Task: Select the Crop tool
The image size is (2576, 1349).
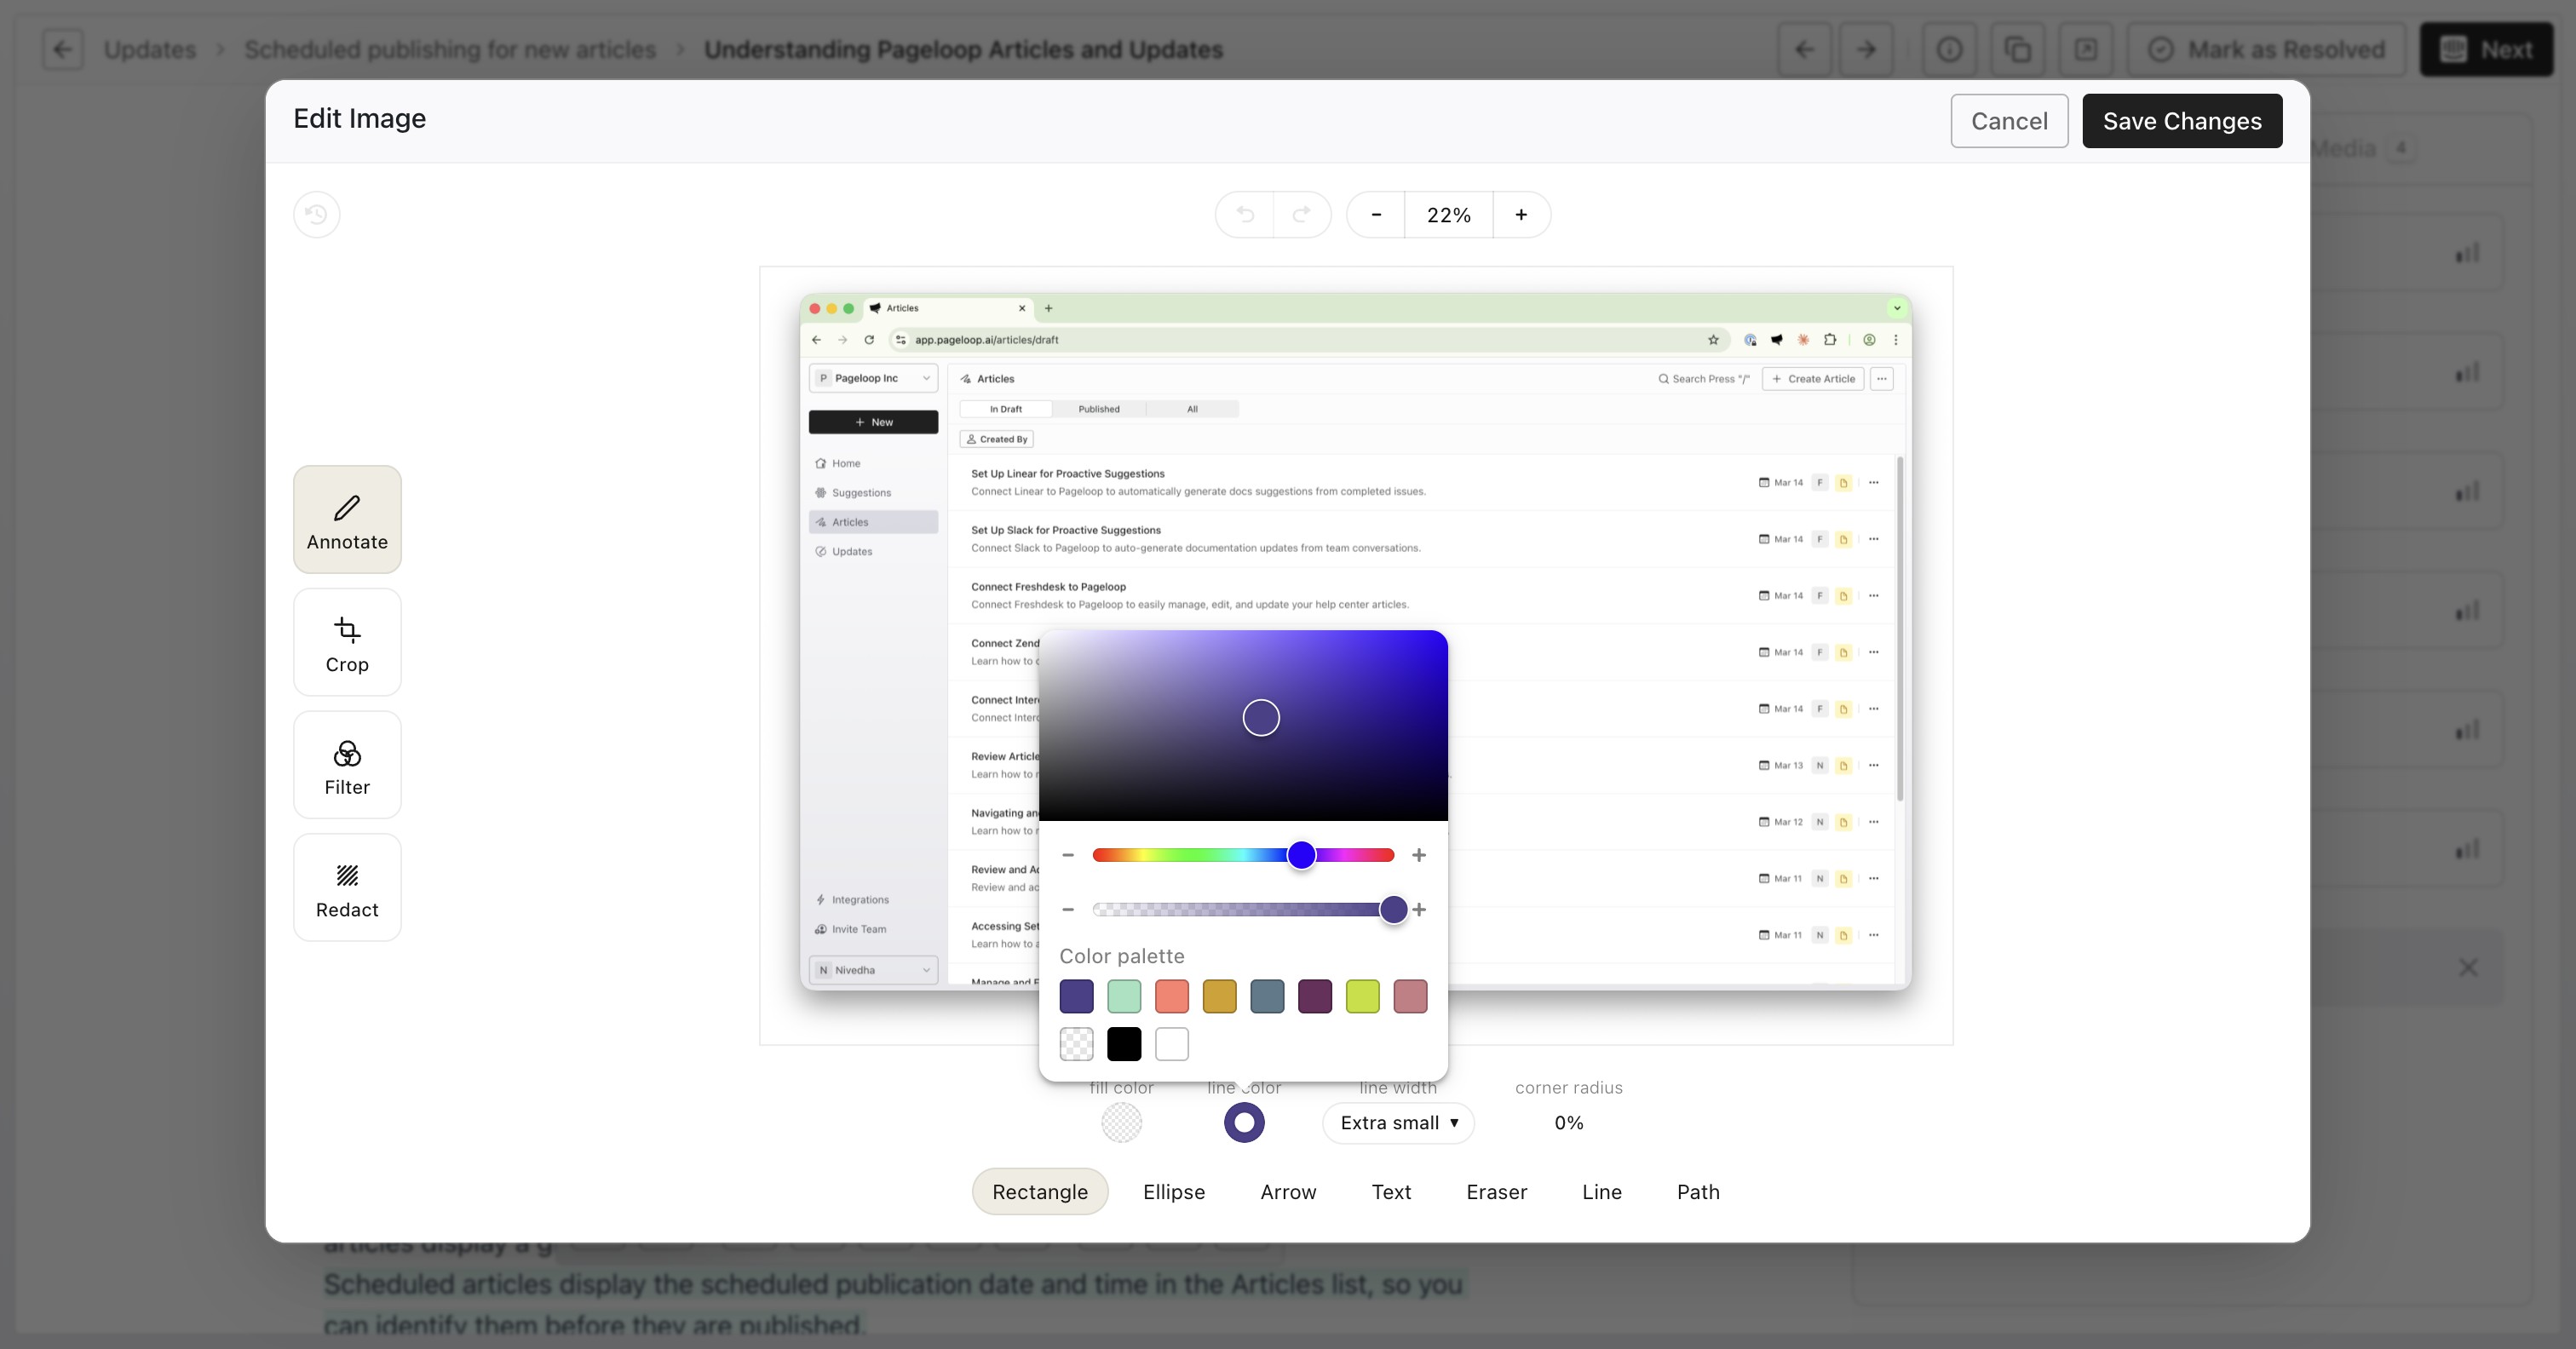Action: [x=347, y=642]
